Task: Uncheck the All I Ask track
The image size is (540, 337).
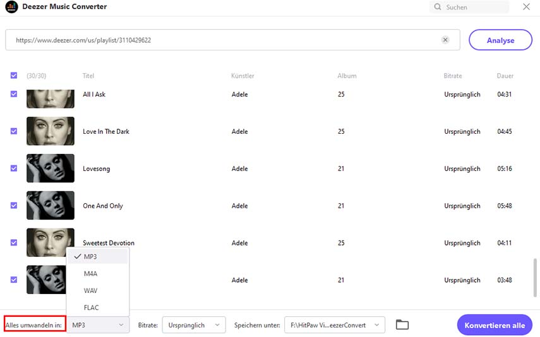Action: [x=14, y=94]
